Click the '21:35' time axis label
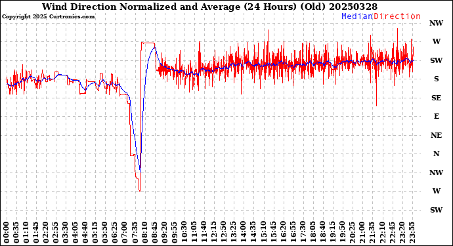This screenshot has height=246, width=453. coord(371,232)
